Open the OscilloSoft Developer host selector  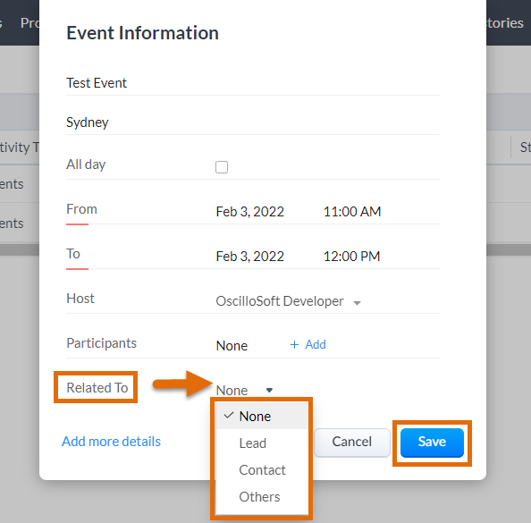pos(288,301)
